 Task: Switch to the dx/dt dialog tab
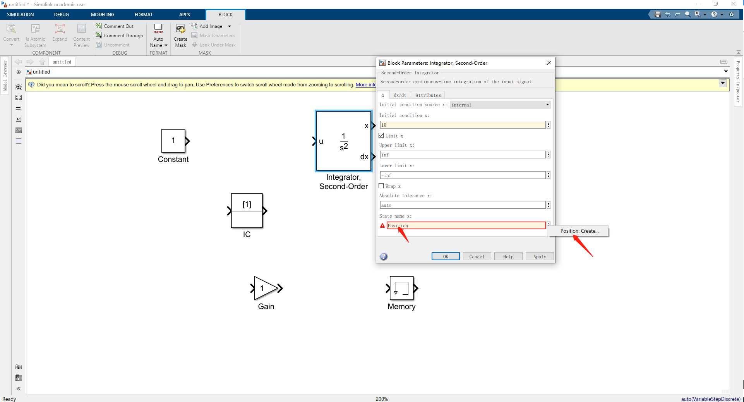click(400, 95)
